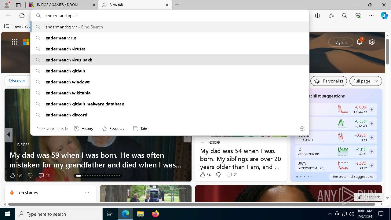Open the new tab plus button

coord(177,5)
